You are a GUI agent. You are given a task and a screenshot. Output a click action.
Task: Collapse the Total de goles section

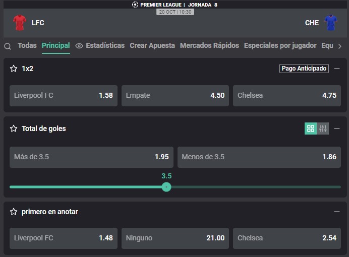click(x=337, y=128)
